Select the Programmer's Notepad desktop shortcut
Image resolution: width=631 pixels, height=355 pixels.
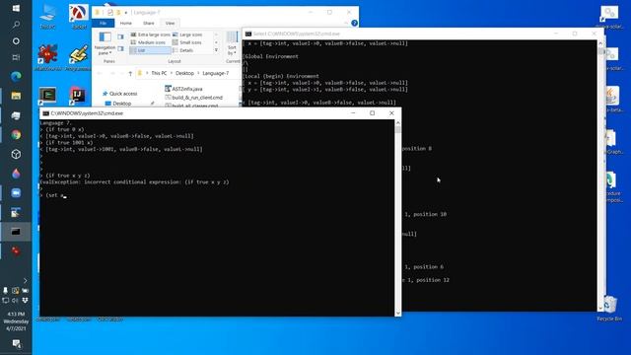[x=78, y=58]
